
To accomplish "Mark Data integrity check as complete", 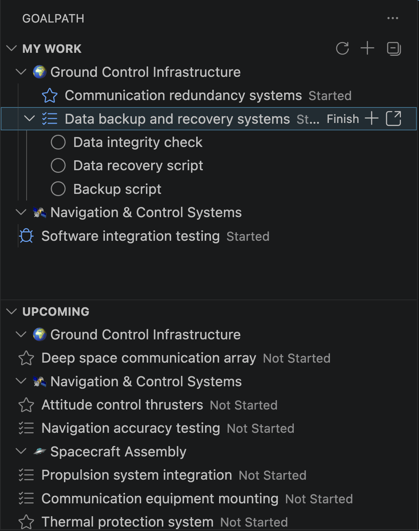I will (58, 142).
